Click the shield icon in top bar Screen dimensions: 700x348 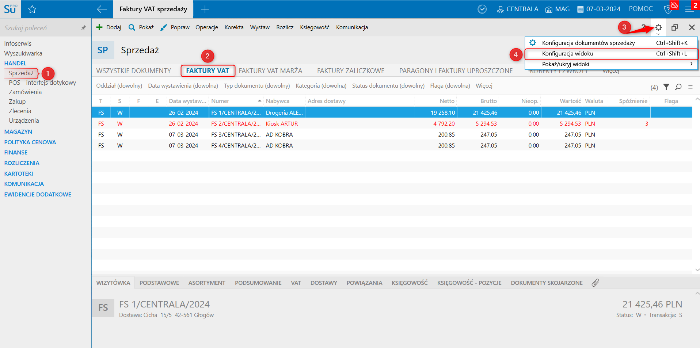click(668, 9)
